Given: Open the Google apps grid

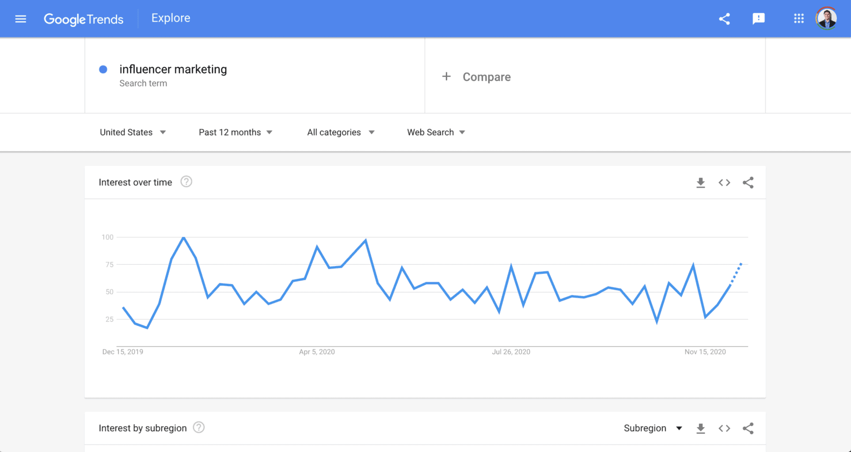Looking at the screenshot, I should [x=798, y=19].
